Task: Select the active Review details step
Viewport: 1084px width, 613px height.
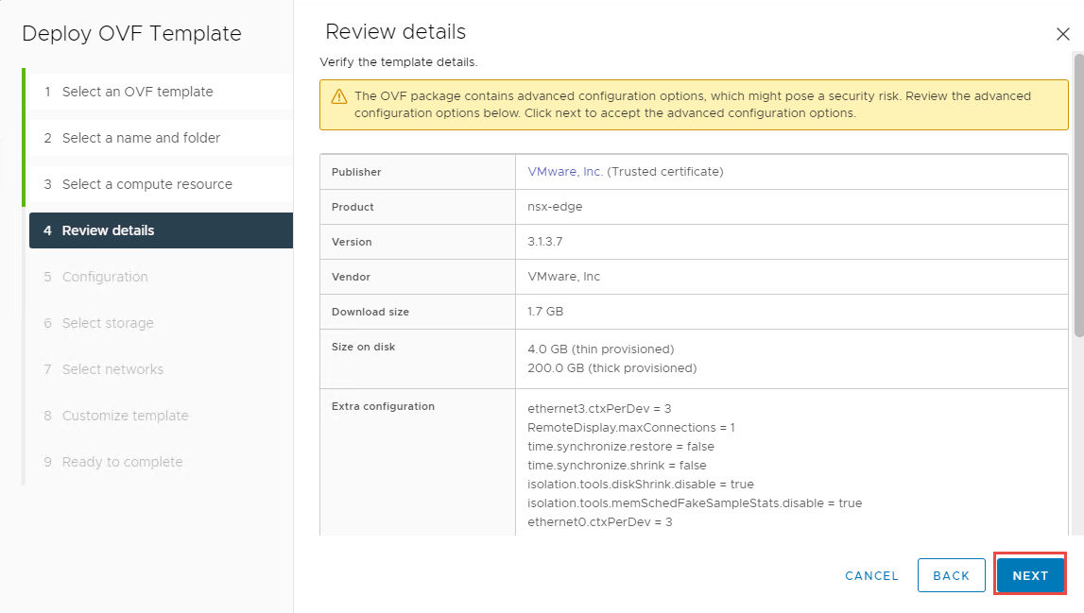Action: (108, 230)
